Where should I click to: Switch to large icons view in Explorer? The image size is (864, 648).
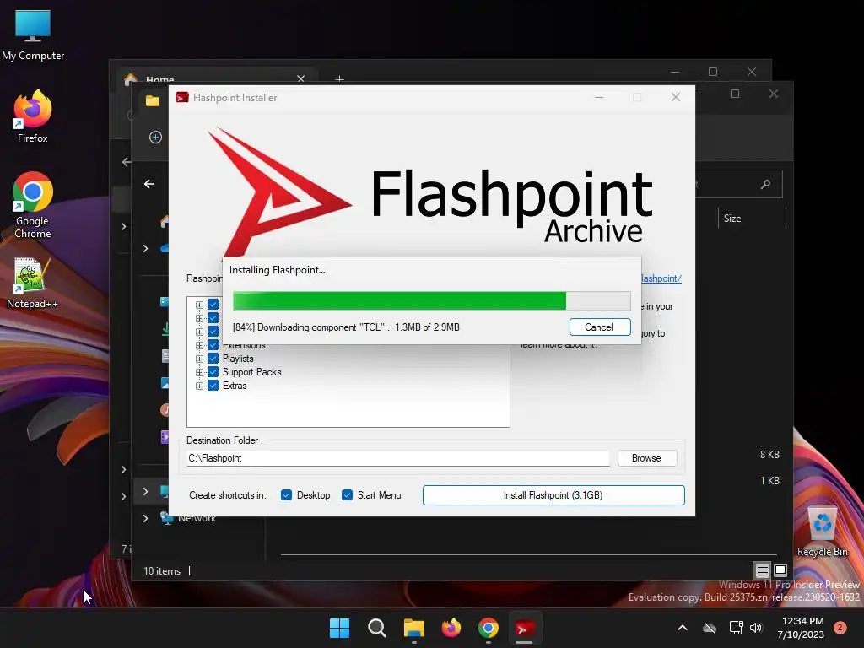(x=780, y=570)
